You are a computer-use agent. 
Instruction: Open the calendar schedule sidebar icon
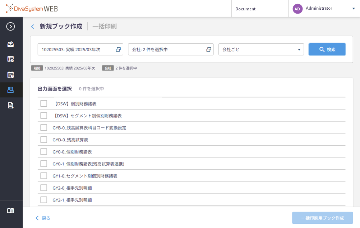10,74
